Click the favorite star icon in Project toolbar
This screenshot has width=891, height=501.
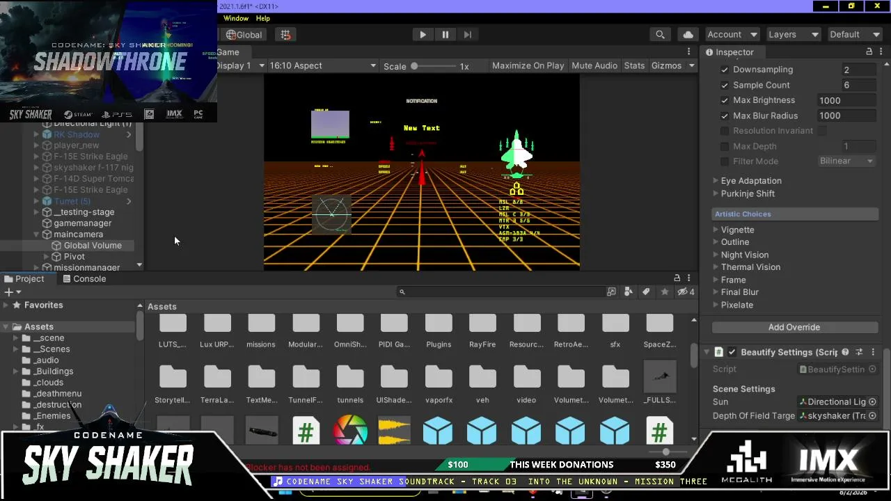(x=664, y=292)
